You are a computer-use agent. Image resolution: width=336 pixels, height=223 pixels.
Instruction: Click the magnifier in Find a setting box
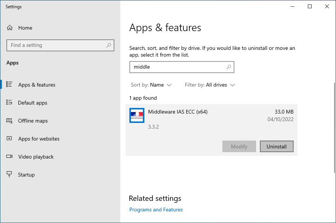coord(109,45)
